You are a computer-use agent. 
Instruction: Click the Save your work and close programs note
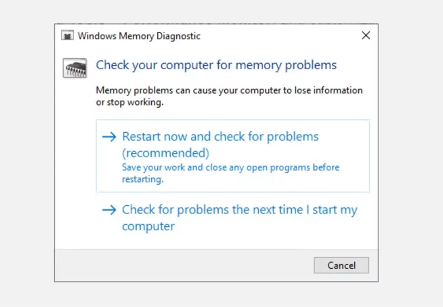coord(230,168)
